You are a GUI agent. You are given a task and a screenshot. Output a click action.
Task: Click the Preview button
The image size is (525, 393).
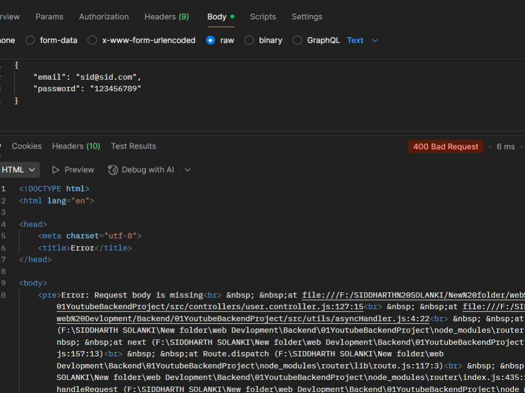pyautogui.click(x=73, y=169)
